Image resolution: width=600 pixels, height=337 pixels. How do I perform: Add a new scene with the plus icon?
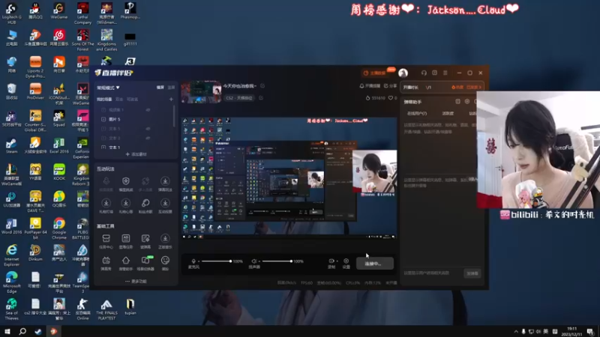pyautogui.click(x=171, y=100)
